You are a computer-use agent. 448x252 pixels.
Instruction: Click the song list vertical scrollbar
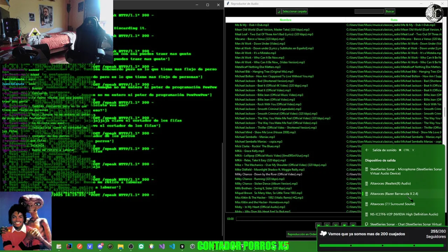coord(445,112)
